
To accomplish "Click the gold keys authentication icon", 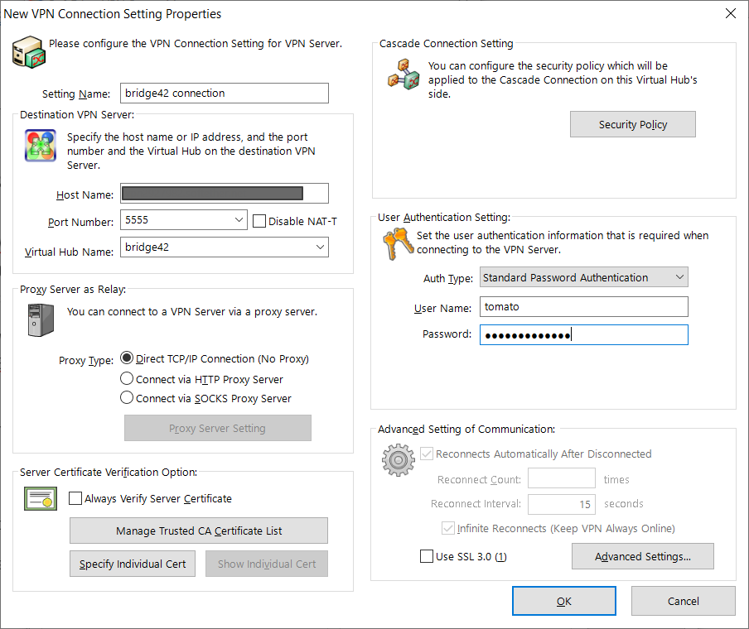I will pos(398,243).
